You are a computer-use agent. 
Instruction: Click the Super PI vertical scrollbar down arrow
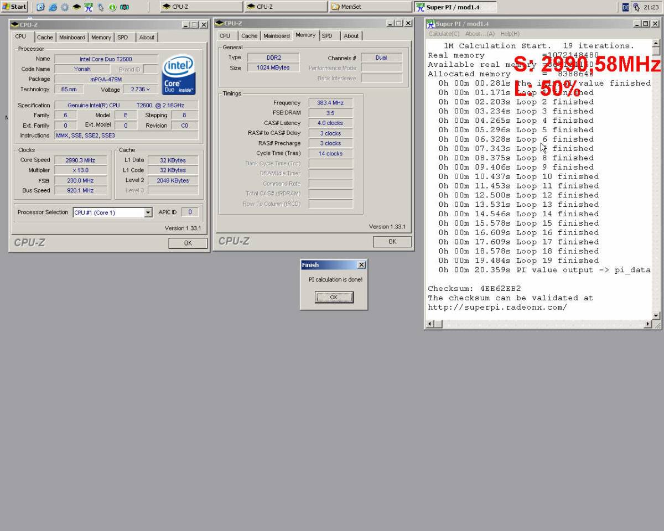656,315
